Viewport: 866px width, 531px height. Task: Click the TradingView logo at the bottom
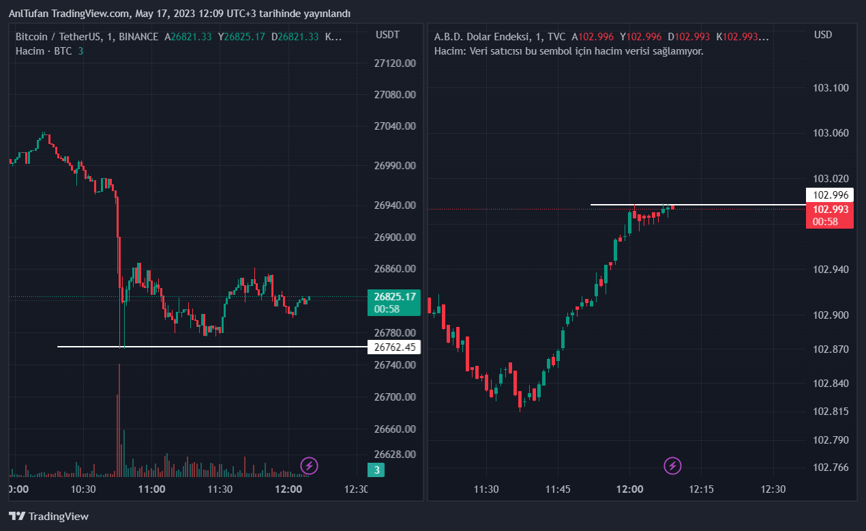[48, 516]
